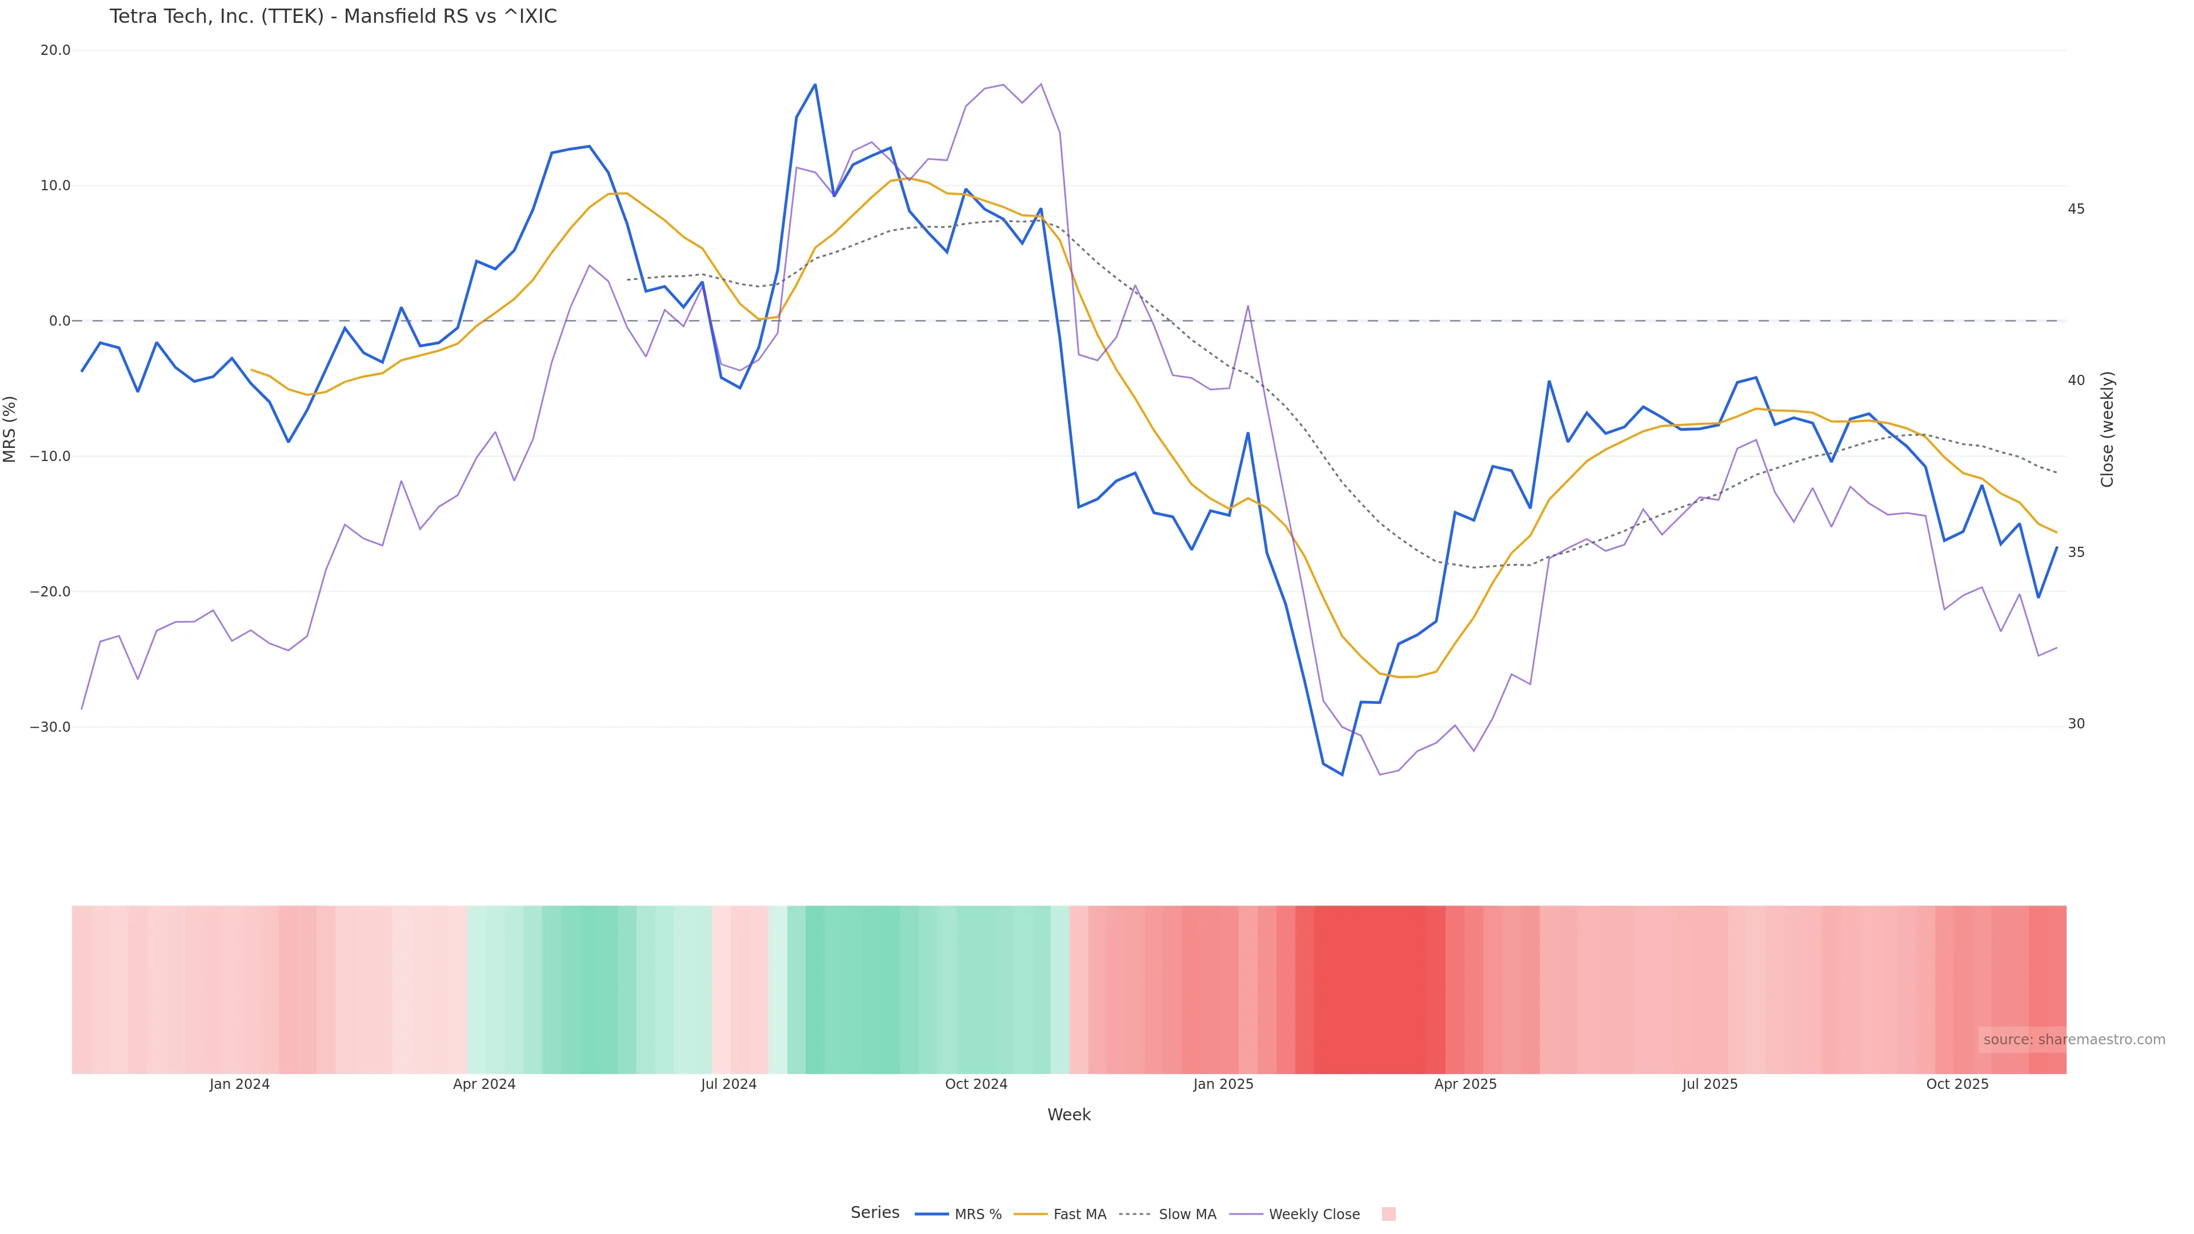Click the Week x-axis title

pyautogui.click(x=1068, y=1115)
